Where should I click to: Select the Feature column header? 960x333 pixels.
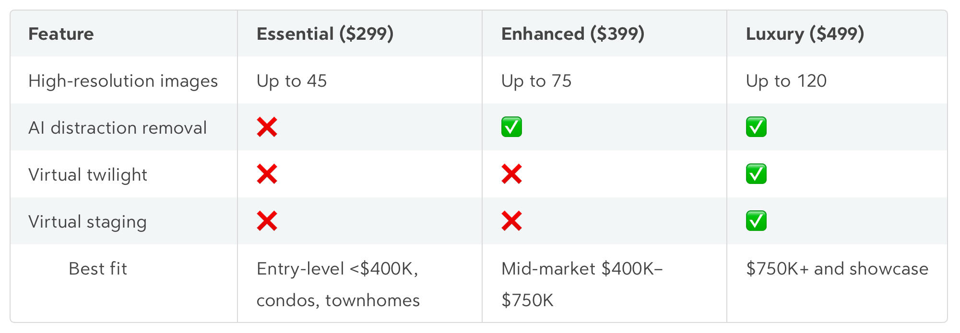click(x=61, y=34)
